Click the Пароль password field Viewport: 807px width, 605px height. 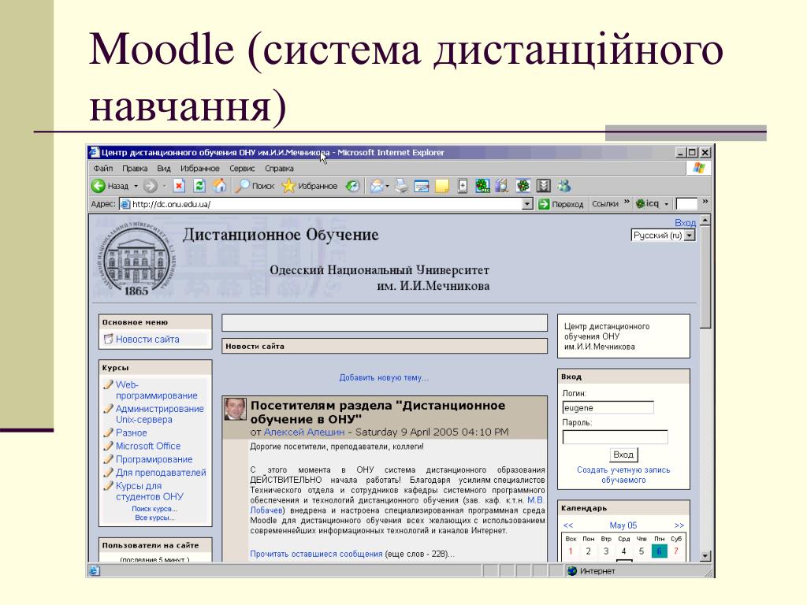coord(615,437)
